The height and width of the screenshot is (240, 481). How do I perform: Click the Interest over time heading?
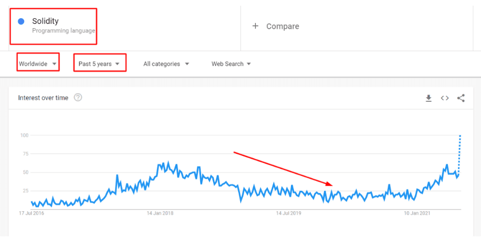(x=43, y=98)
